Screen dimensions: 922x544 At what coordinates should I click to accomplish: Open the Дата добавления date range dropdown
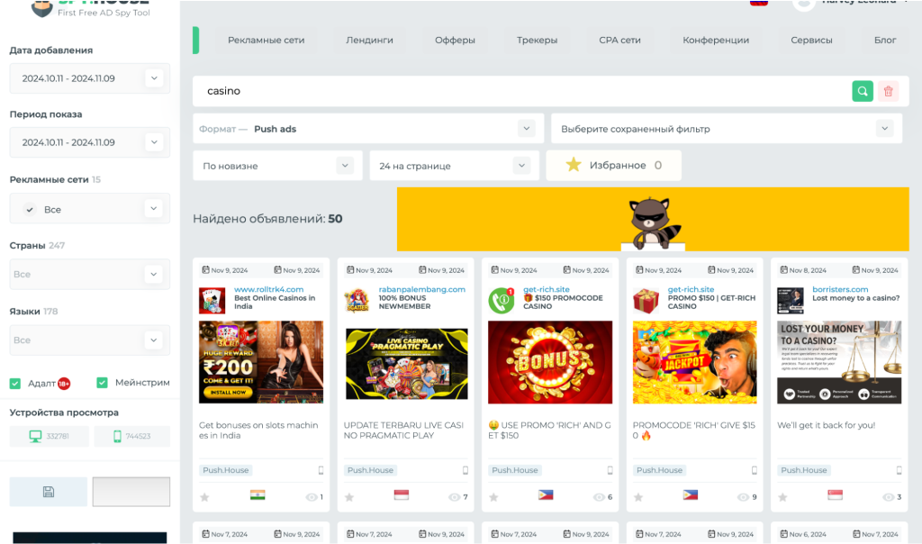click(x=90, y=78)
